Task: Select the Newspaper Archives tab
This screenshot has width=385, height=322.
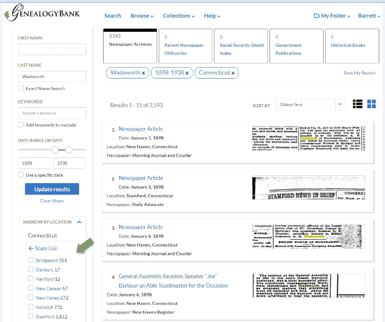Action: tap(130, 46)
